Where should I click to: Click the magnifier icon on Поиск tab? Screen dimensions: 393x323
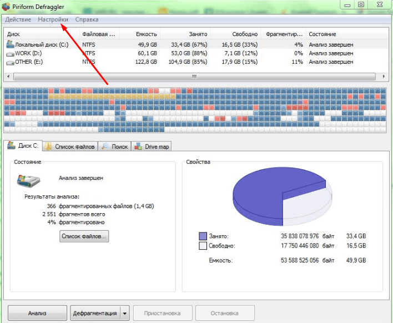105,147
